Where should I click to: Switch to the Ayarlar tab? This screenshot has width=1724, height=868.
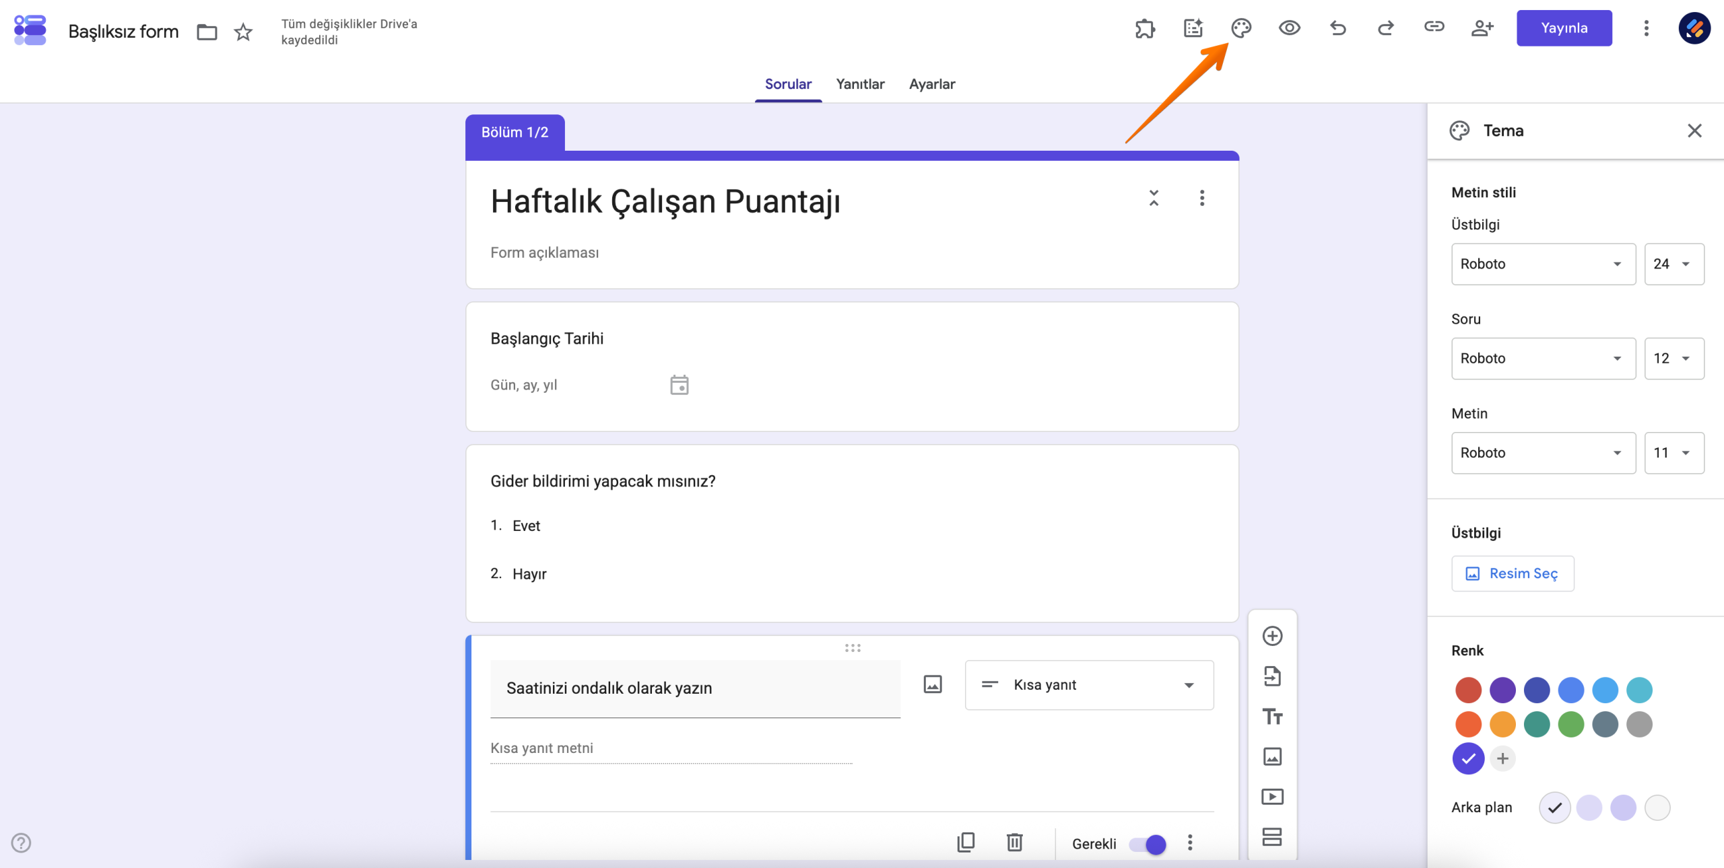click(932, 84)
